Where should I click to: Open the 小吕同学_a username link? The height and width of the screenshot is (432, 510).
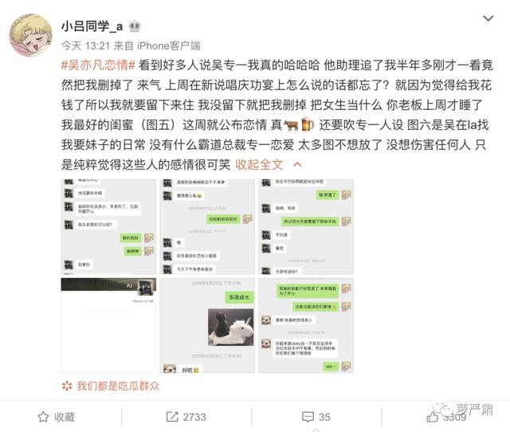[x=92, y=26]
